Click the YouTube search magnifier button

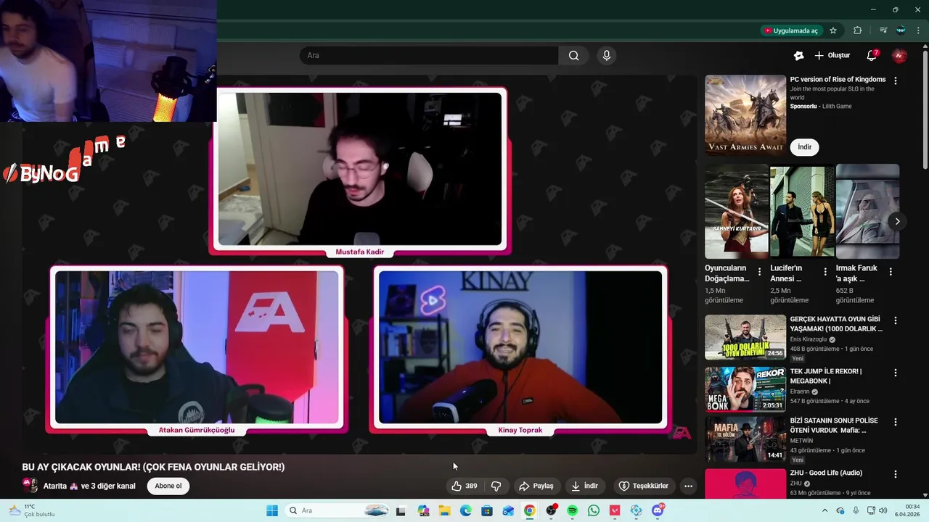coord(573,56)
